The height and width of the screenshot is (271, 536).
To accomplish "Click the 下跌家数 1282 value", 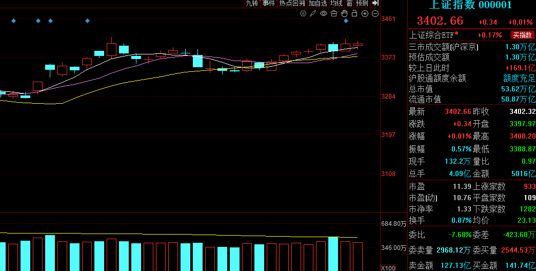I will 527,209.
